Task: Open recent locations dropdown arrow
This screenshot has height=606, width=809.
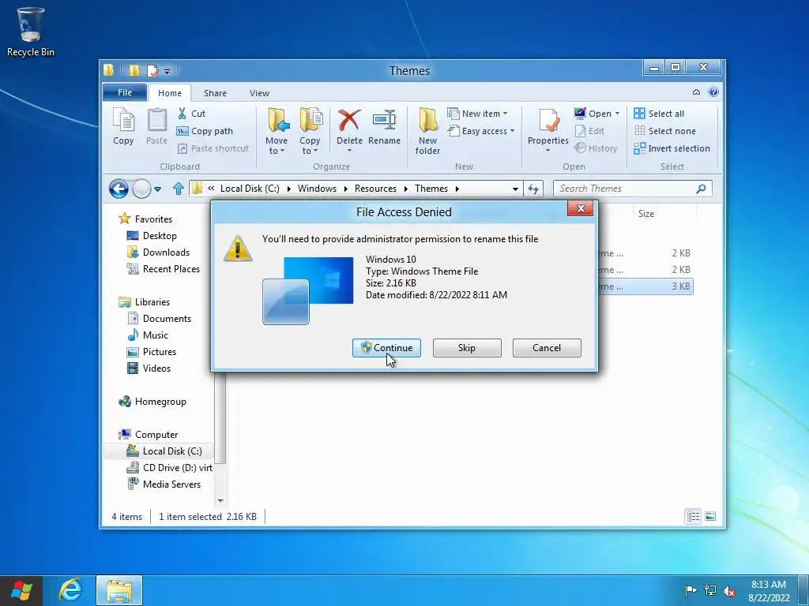Action: [x=157, y=189]
